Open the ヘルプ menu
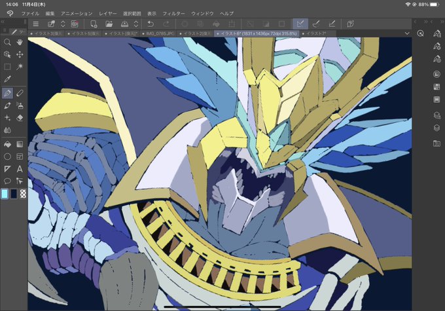This screenshot has height=311, width=445. coord(227,13)
